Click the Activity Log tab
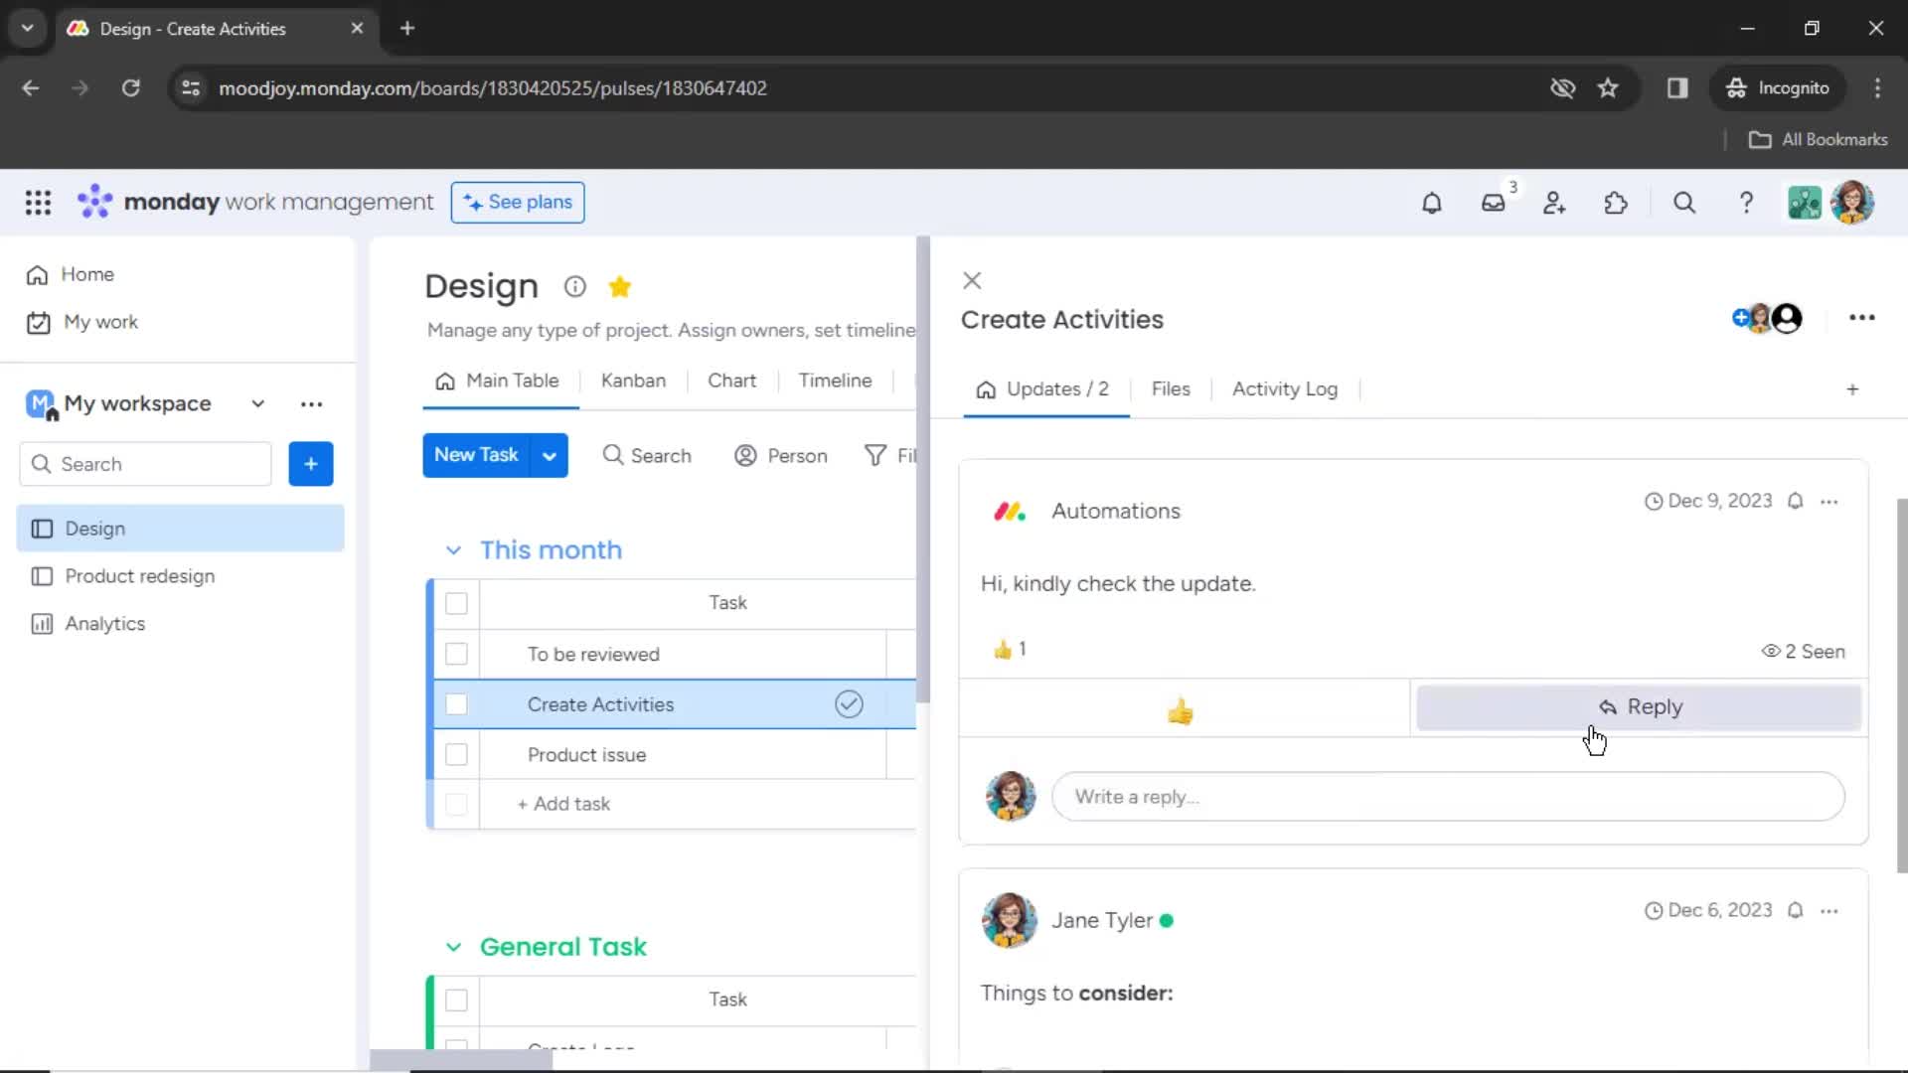 click(1284, 389)
